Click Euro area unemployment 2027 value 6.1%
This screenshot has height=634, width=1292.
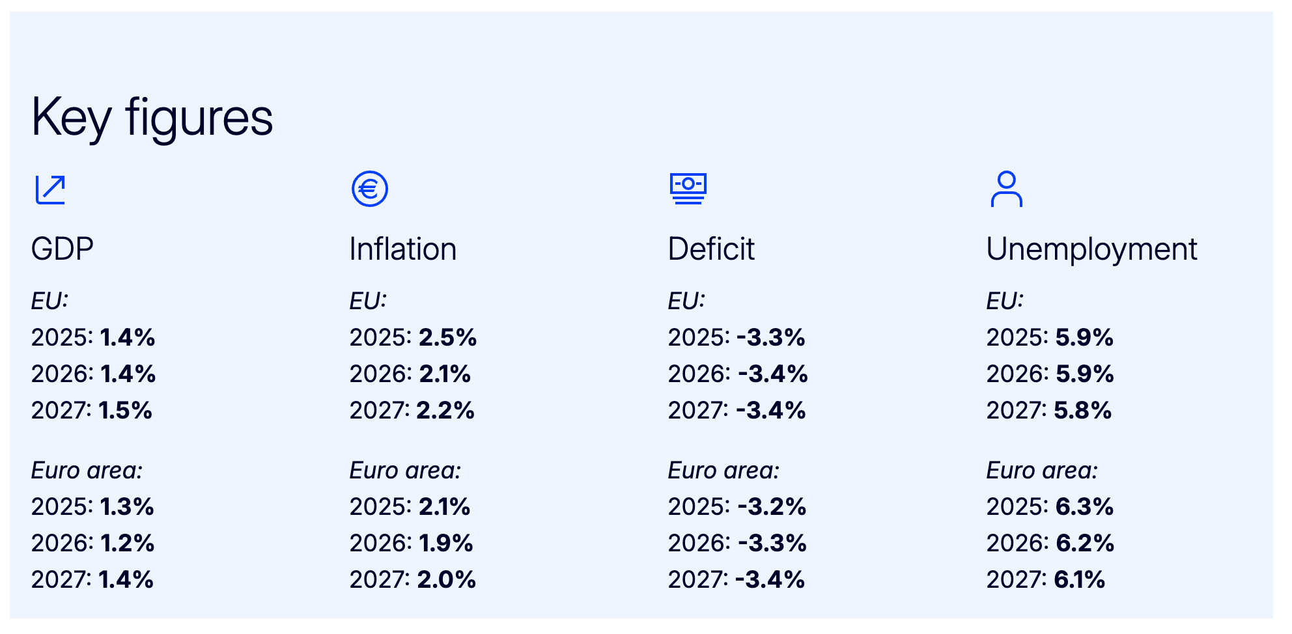(1079, 579)
